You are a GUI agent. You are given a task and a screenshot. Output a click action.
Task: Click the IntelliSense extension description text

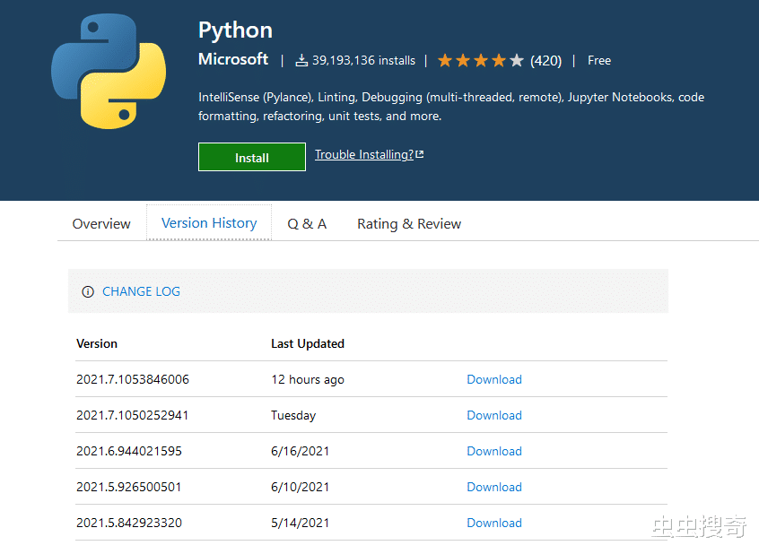tap(451, 107)
